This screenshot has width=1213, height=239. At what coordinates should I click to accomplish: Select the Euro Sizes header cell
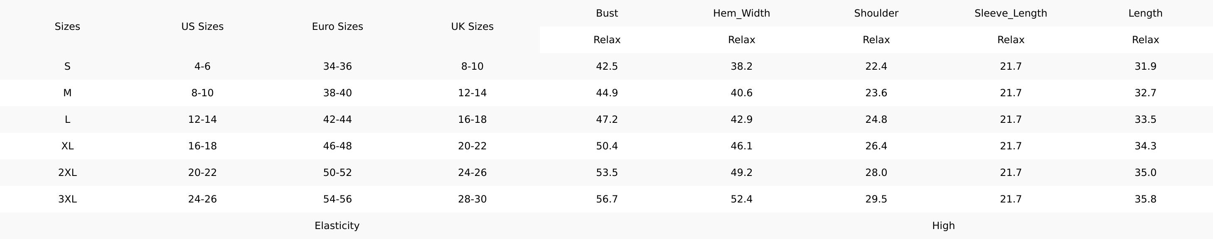click(337, 26)
